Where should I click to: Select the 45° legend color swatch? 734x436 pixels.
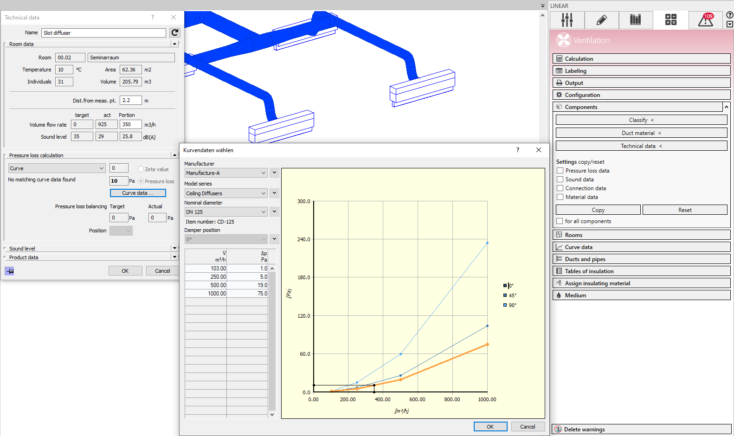[505, 295]
